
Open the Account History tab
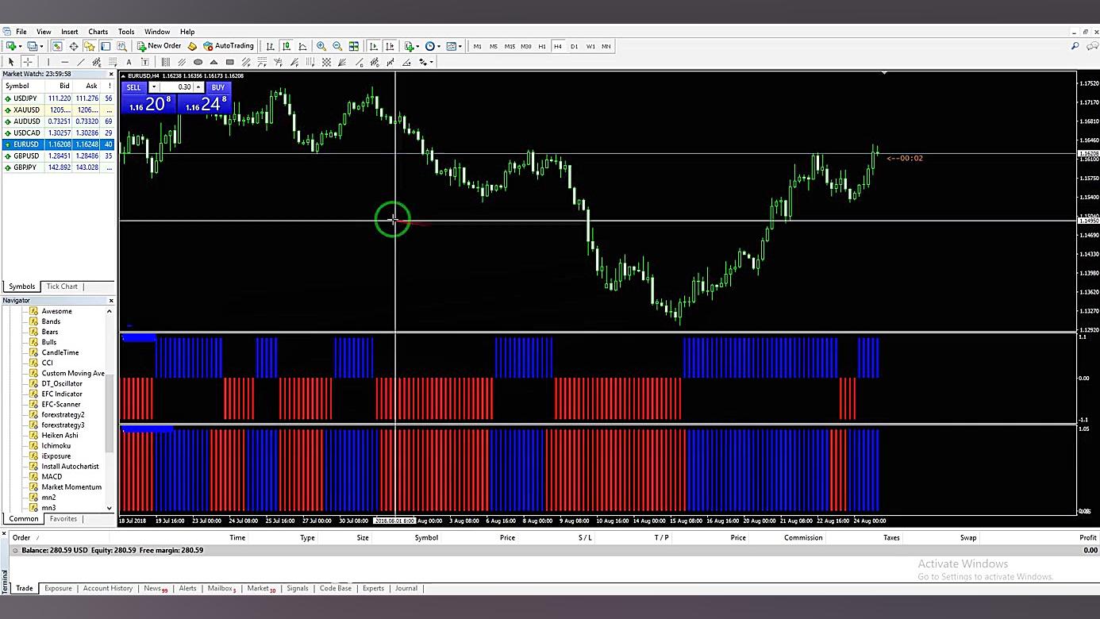coord(108,588)
